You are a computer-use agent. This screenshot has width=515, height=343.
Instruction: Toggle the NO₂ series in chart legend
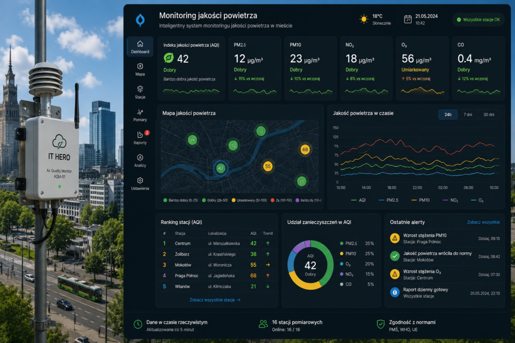tap(450, 200)
